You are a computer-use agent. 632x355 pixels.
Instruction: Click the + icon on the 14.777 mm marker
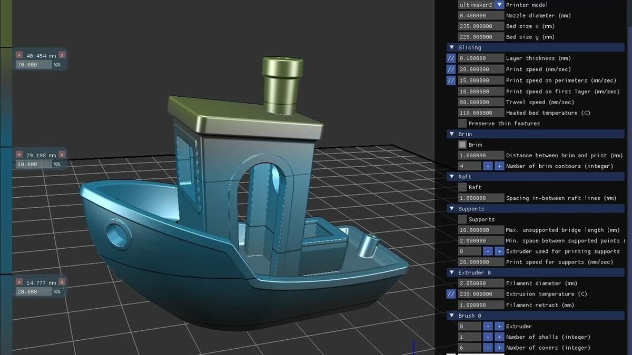pos(19,282)
